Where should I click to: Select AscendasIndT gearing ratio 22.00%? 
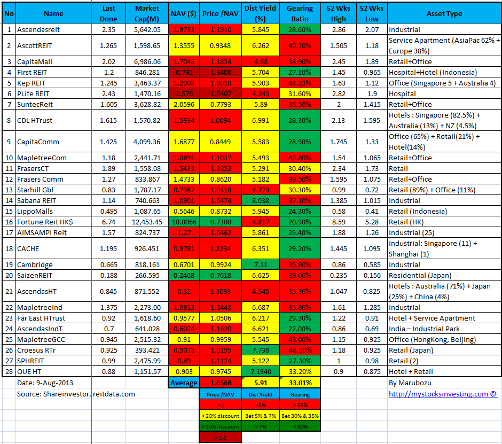(300, 329)
